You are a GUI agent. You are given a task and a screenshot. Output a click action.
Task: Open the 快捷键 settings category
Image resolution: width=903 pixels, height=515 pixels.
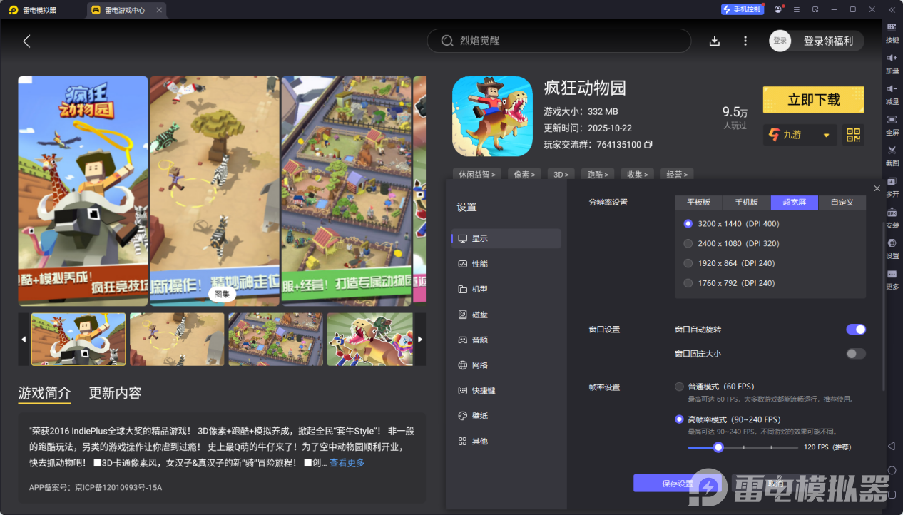[506, 390]
